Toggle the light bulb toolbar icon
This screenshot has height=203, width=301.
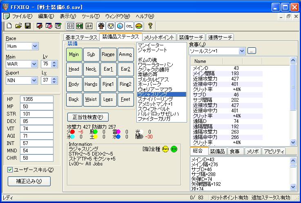point(111,26)
